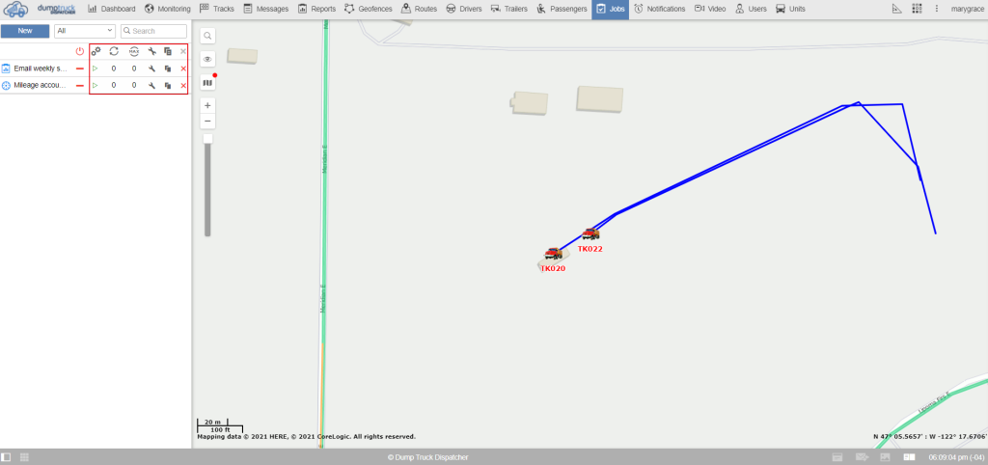Edit properties of Mileage accounting job
The image size is (988, 465).
(x=151, y=85)
